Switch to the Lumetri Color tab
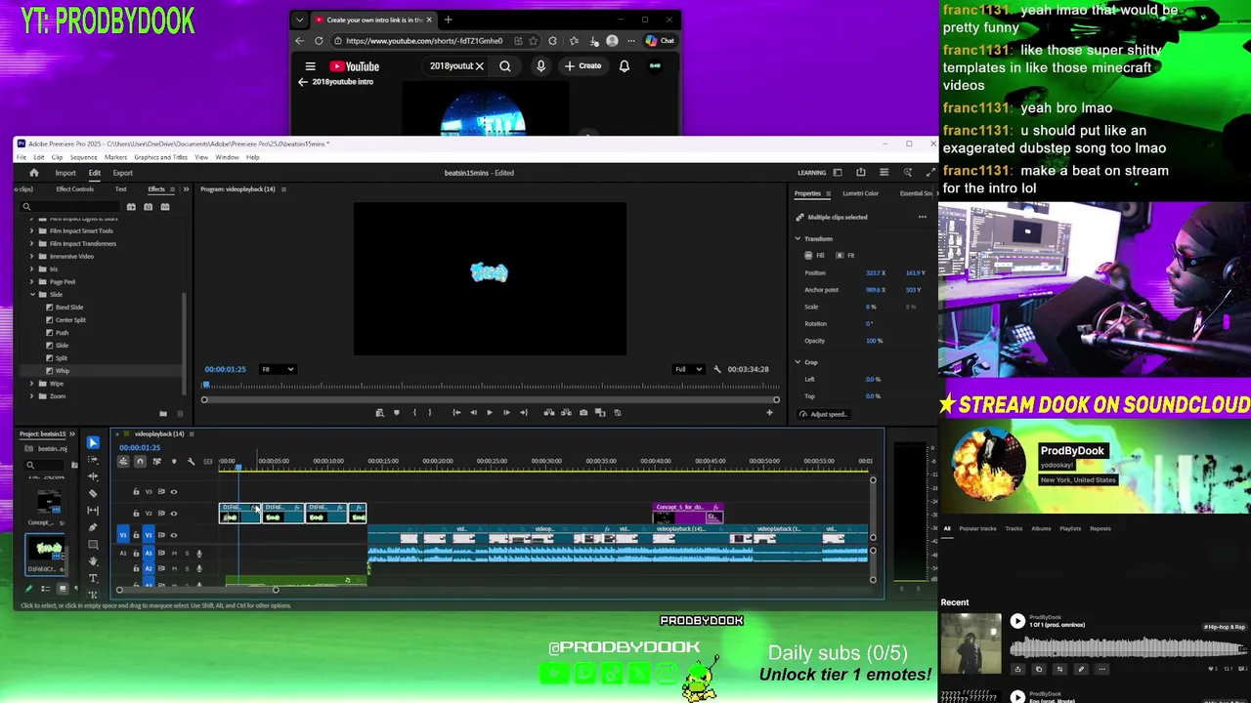The width and height of the screenshot is (1251, 703). [861, 193]
